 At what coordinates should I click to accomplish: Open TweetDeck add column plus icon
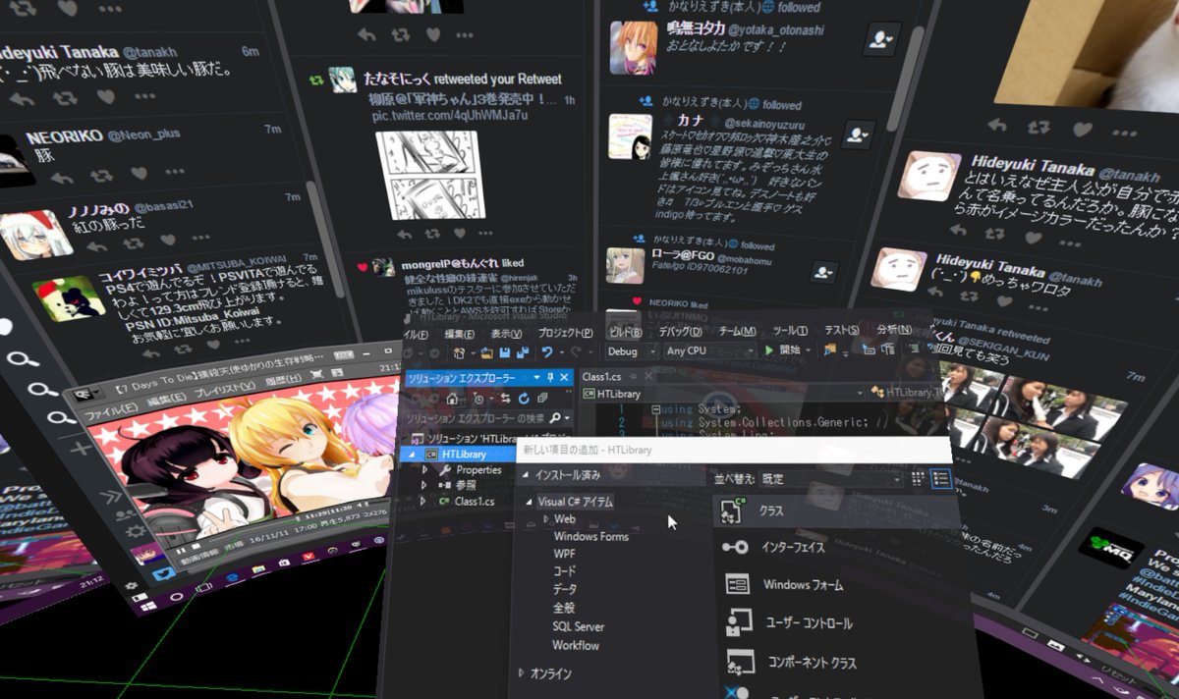coord(81,449)
